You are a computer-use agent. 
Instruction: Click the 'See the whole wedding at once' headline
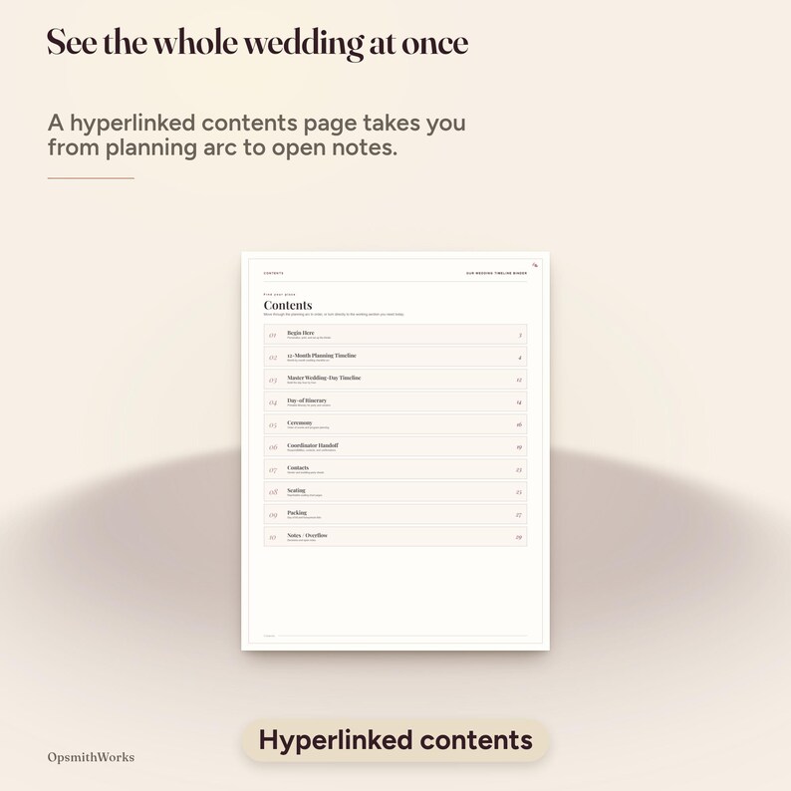click(257, 44)
